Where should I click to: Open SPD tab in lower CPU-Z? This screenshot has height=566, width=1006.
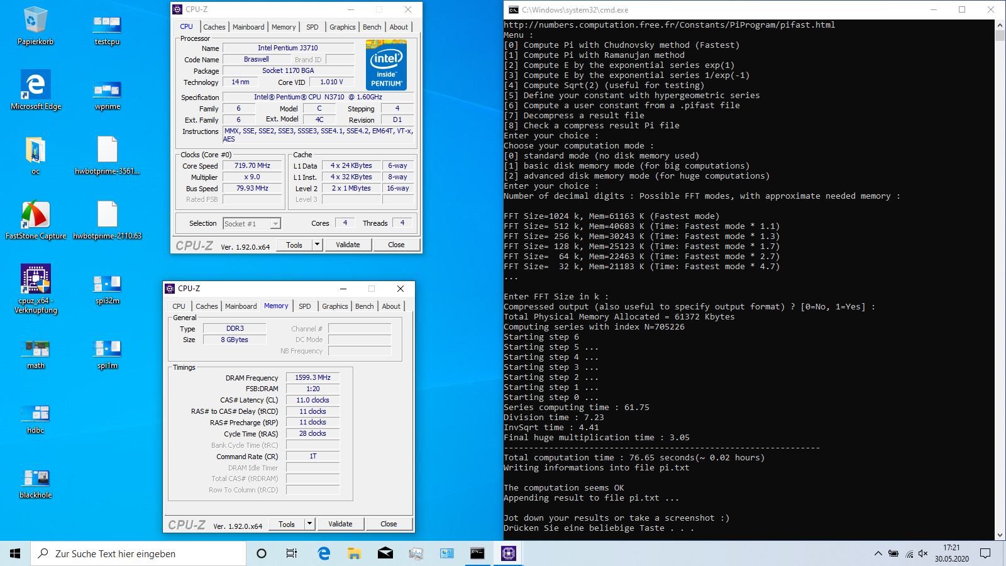(x=305, y=306)
